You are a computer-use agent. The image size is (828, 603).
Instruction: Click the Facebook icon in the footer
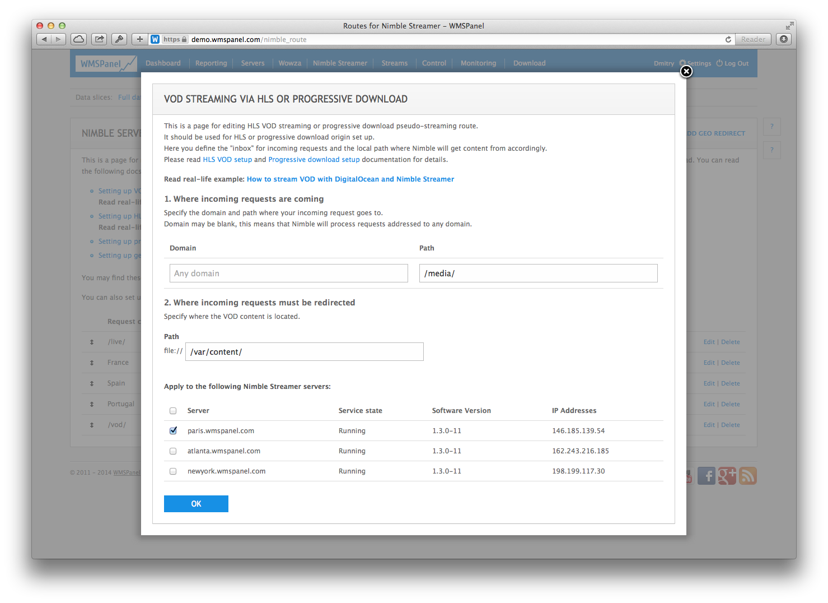[x=707, y=476]
